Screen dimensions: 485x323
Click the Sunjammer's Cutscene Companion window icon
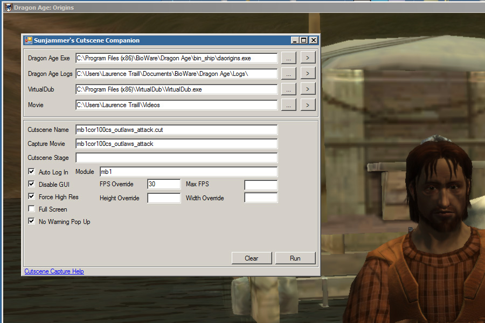[x=29, y=40]
